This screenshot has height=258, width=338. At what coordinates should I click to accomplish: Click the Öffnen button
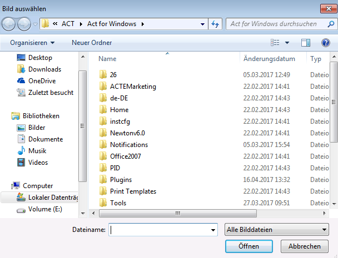click(x=249, y=246)
